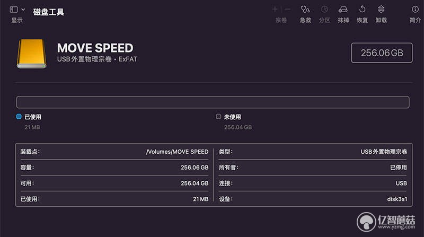Click the Unmount (卸载) icon

tap(381, 10)
